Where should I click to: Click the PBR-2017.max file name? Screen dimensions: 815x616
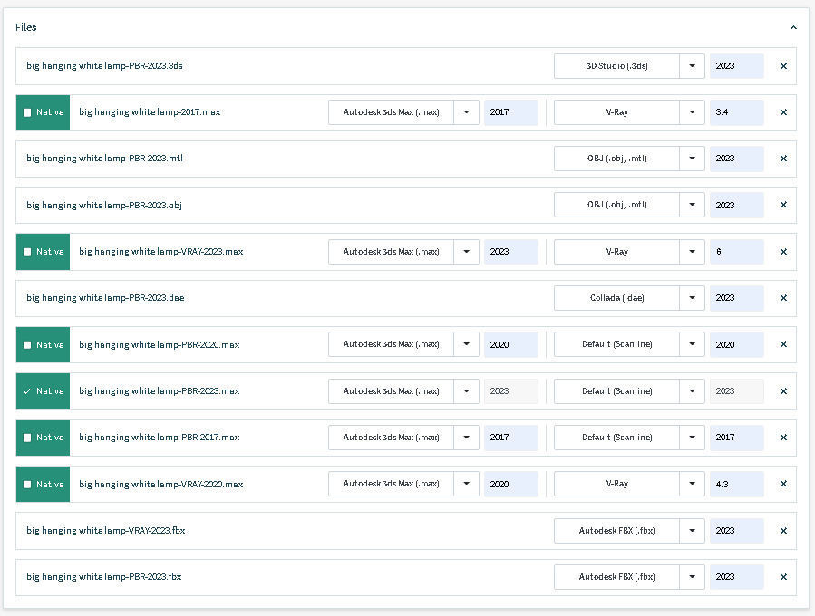[x=159, y=438]
